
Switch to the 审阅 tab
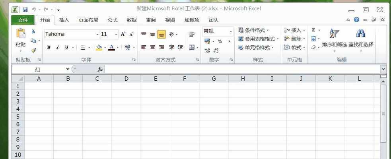click(151, 20)
